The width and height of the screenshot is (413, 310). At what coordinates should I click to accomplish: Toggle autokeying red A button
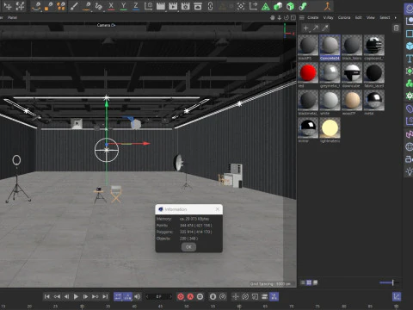[x=190, y=296]
